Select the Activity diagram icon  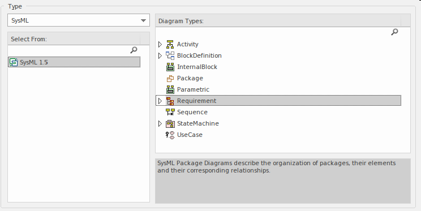tap(170, 44)
